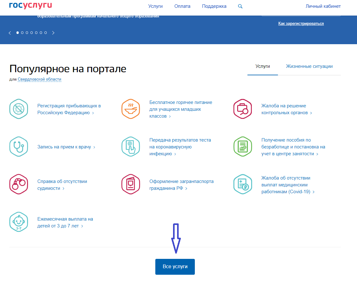This screenshot has width=357, height=285.
Task: Open Как зарегистрироваться link
Action: 301,23
